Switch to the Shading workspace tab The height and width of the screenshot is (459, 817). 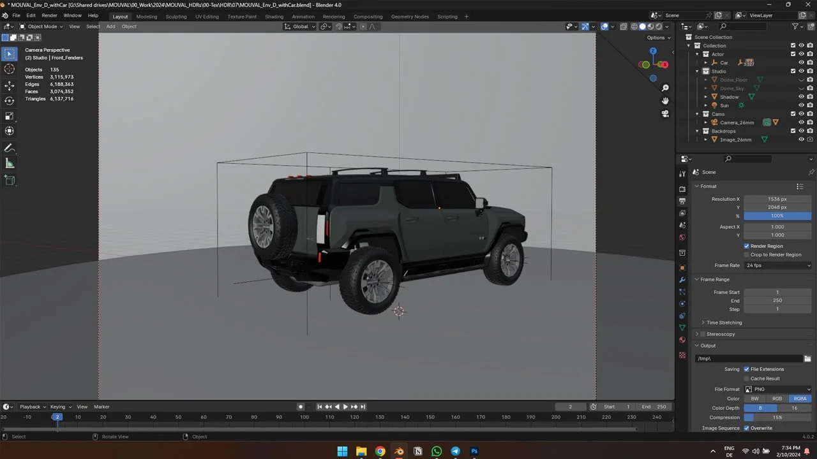274,17
